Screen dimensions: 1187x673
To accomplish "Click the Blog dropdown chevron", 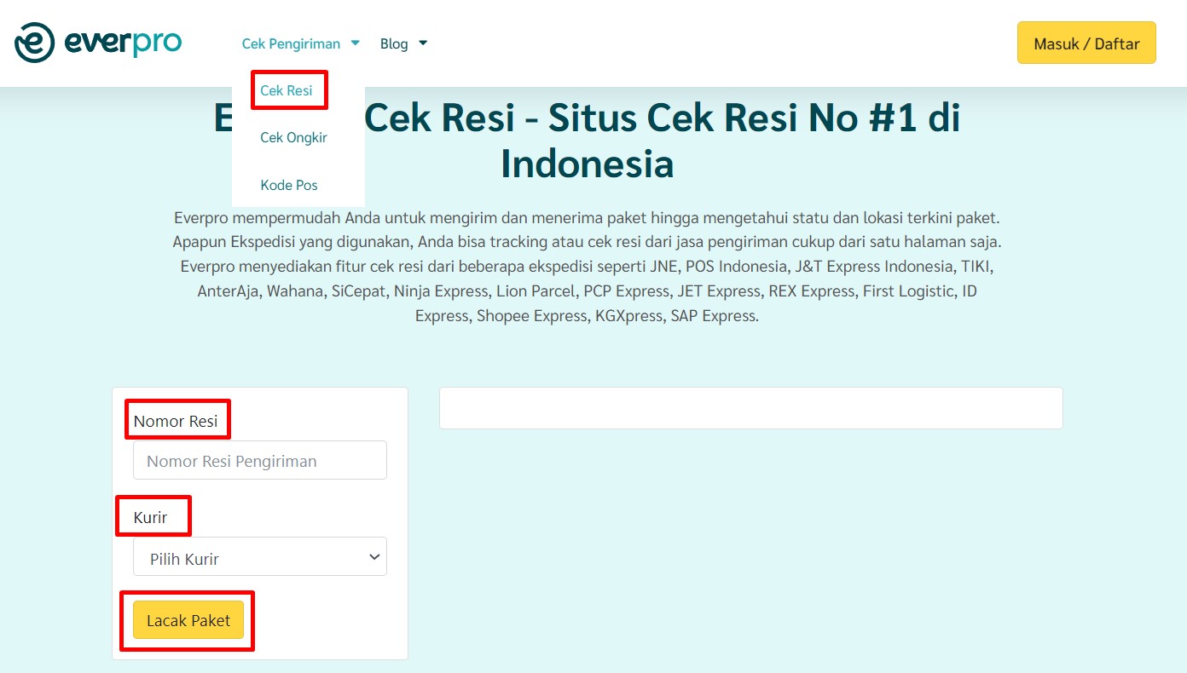I will tap(422, 43).
